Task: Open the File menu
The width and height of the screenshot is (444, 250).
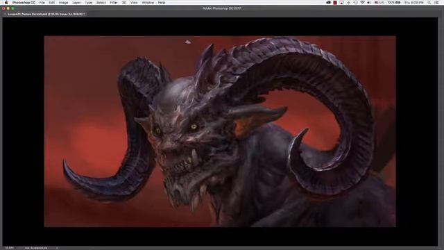Action: pyautogui.click(x=42, y=3)
